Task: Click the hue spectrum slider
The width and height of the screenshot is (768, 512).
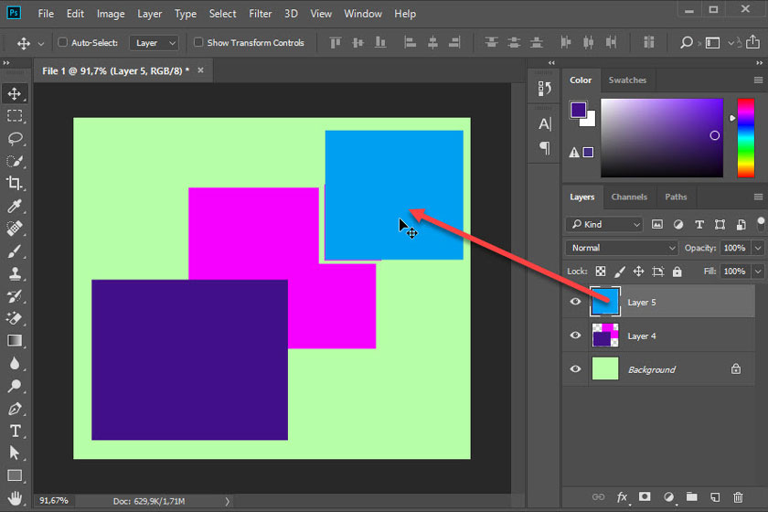Action: [745, 138]
